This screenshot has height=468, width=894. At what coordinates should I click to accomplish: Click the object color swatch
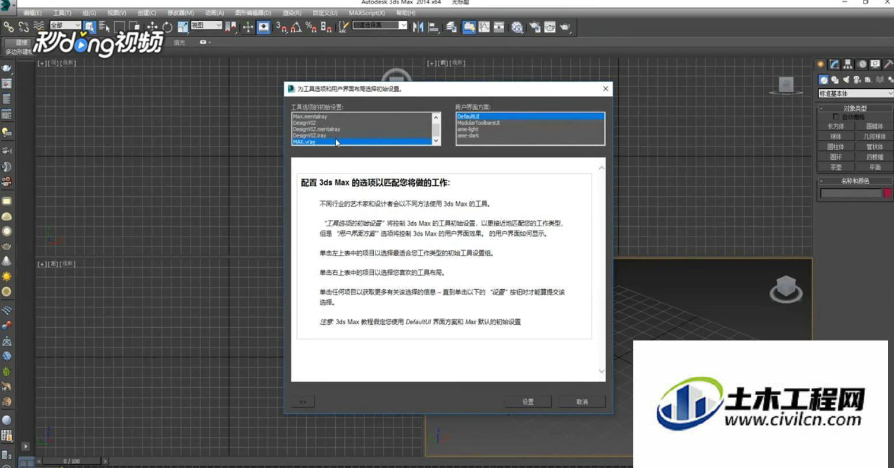(888, 193)
